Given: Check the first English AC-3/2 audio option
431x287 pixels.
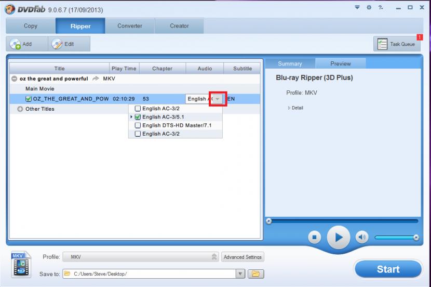Looking at the screenshot, I should (x=138, y=109).
